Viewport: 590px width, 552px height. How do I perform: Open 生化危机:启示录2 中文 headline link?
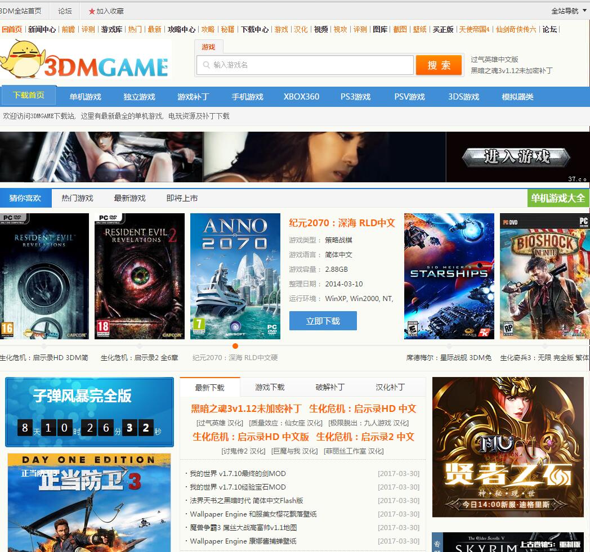coord(365,437)
